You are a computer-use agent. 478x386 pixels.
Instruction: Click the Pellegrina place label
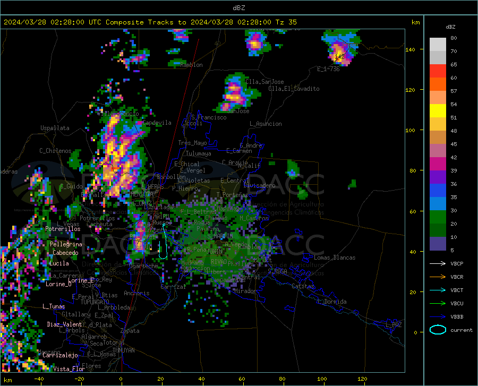point(66,244)
